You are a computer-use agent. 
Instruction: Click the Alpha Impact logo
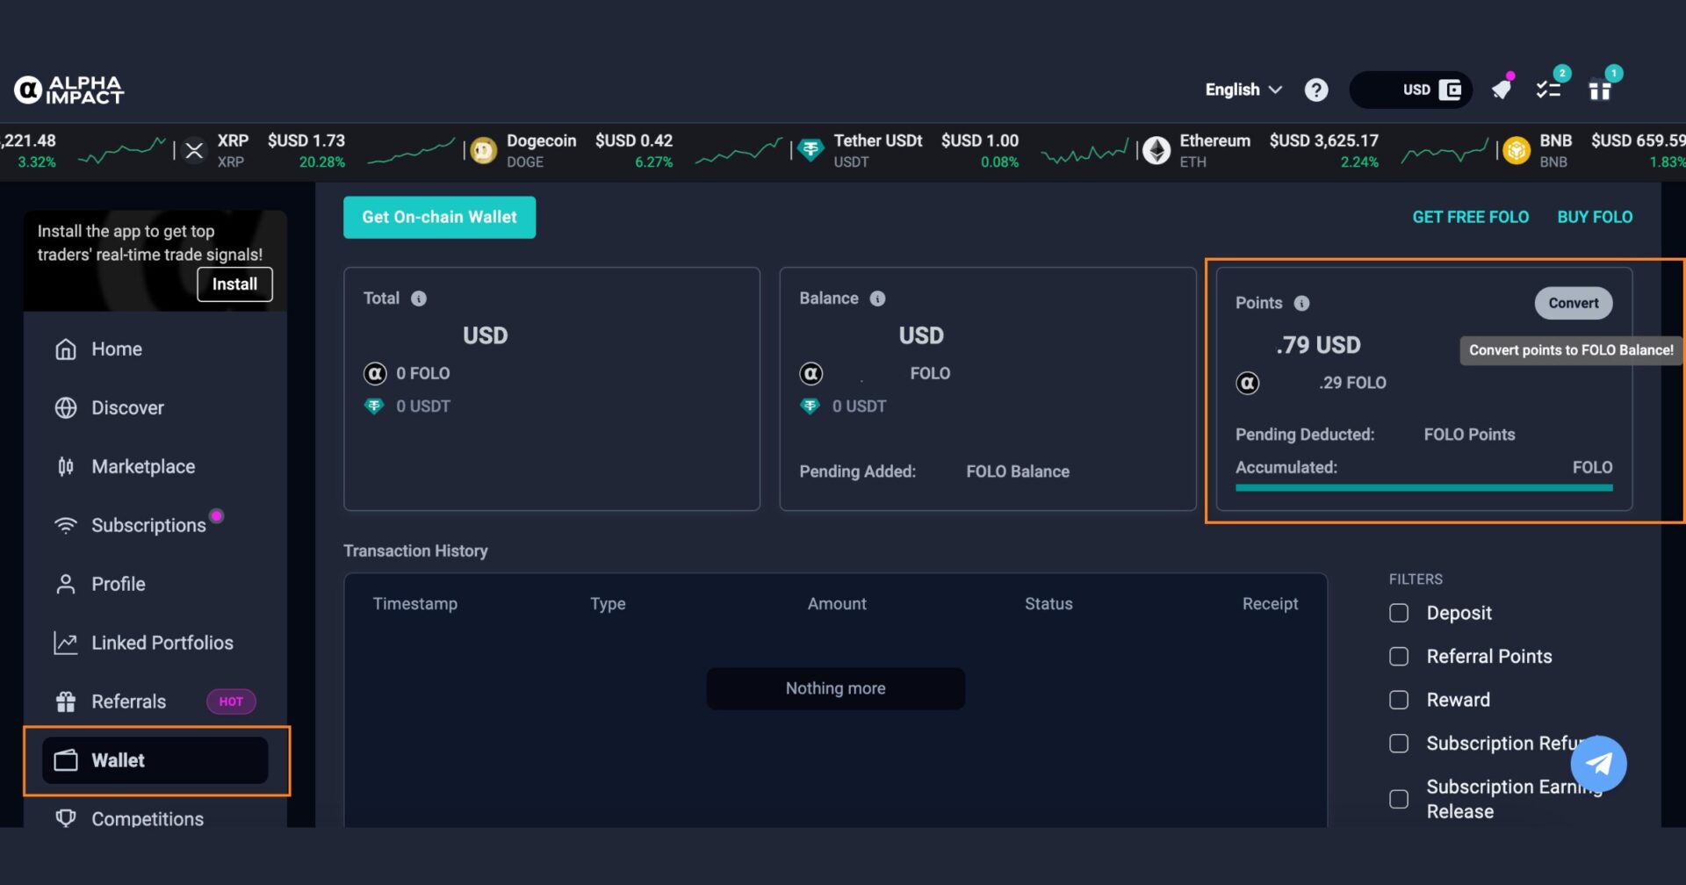(x=68, y=90)
